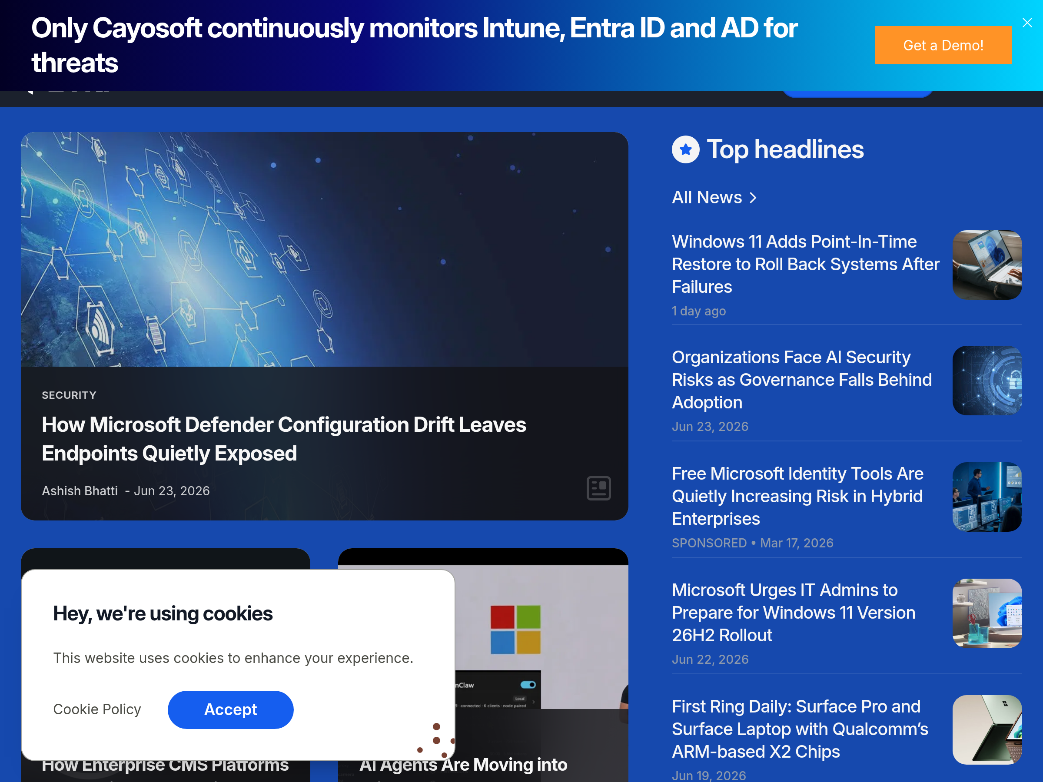Click the Top headlines star icon
1043x782 pixels.
click(x=686, y=149)
